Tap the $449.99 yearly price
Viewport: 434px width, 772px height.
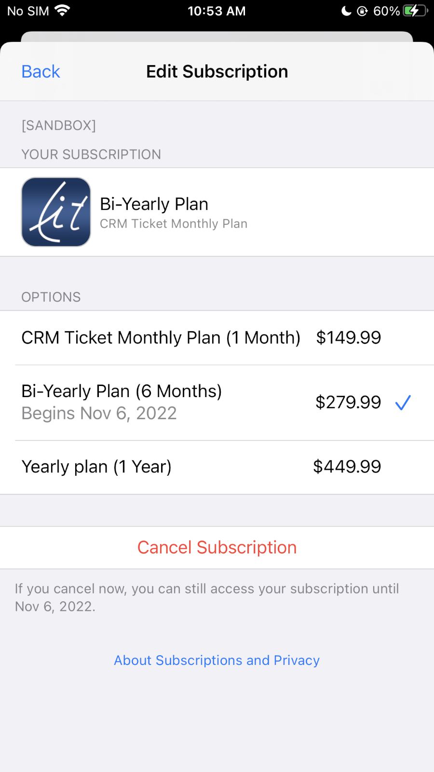point(347,467)
